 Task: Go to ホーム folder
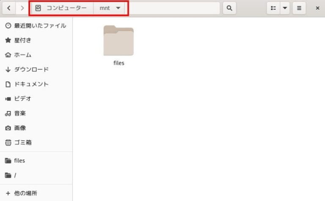tap(23, 55)
